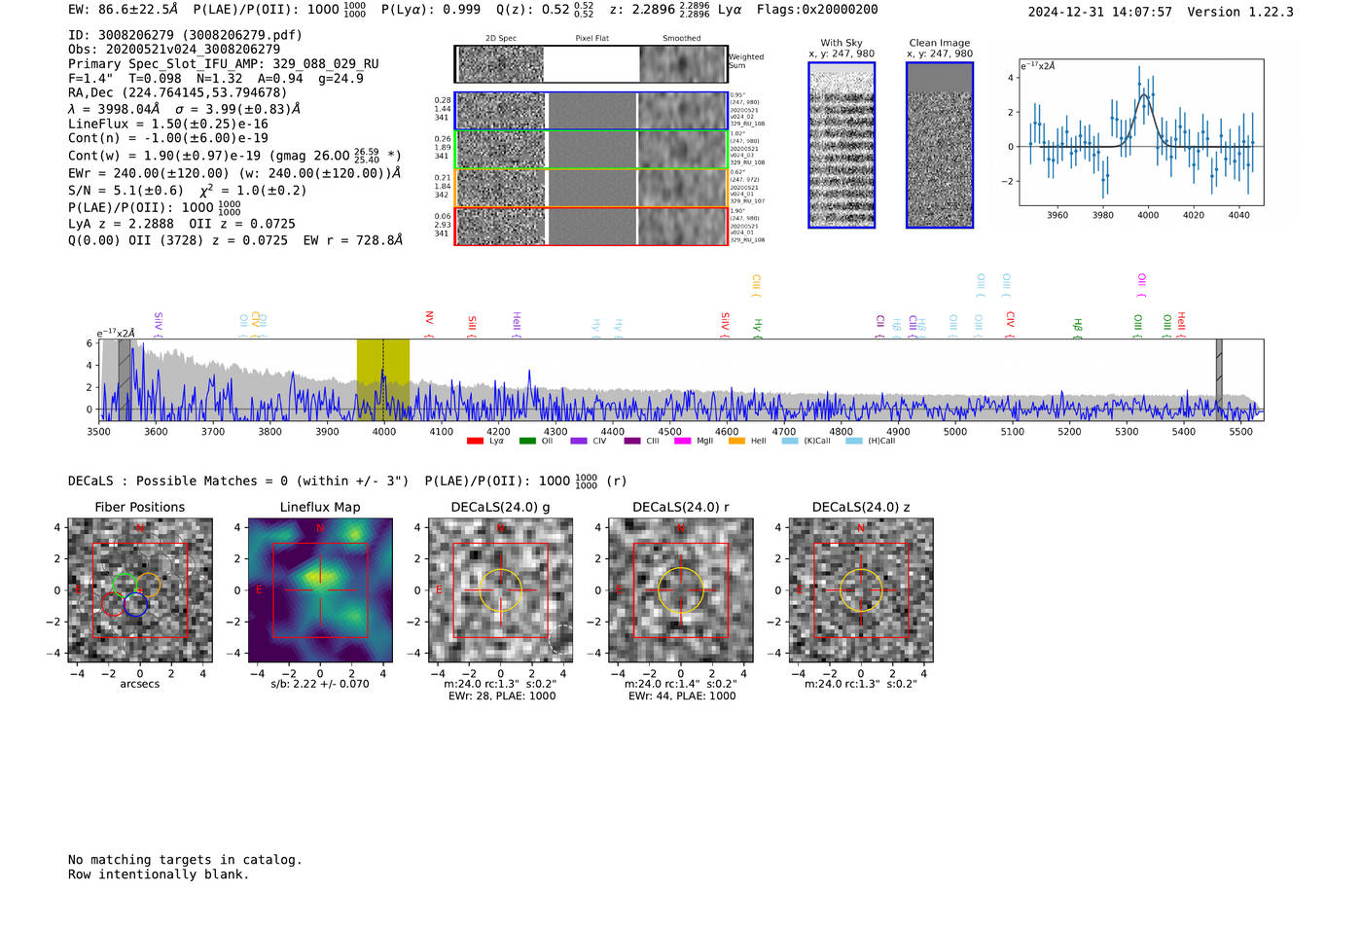Click the orange fiber circle in Fiber Positions
This screenshot has width=1362, height=927.
tap(148, 586)
